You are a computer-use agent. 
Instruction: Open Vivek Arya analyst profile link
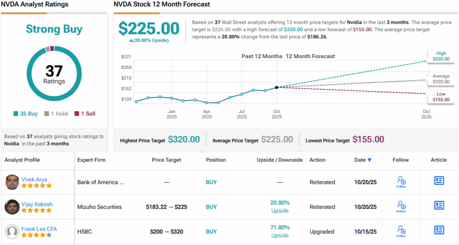coord(34,179)
